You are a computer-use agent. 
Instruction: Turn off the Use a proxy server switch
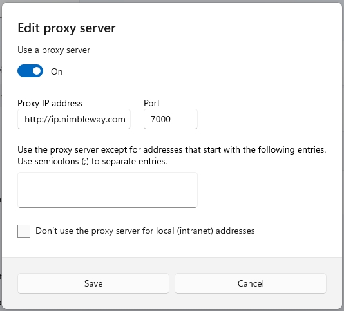coord(30,71)
